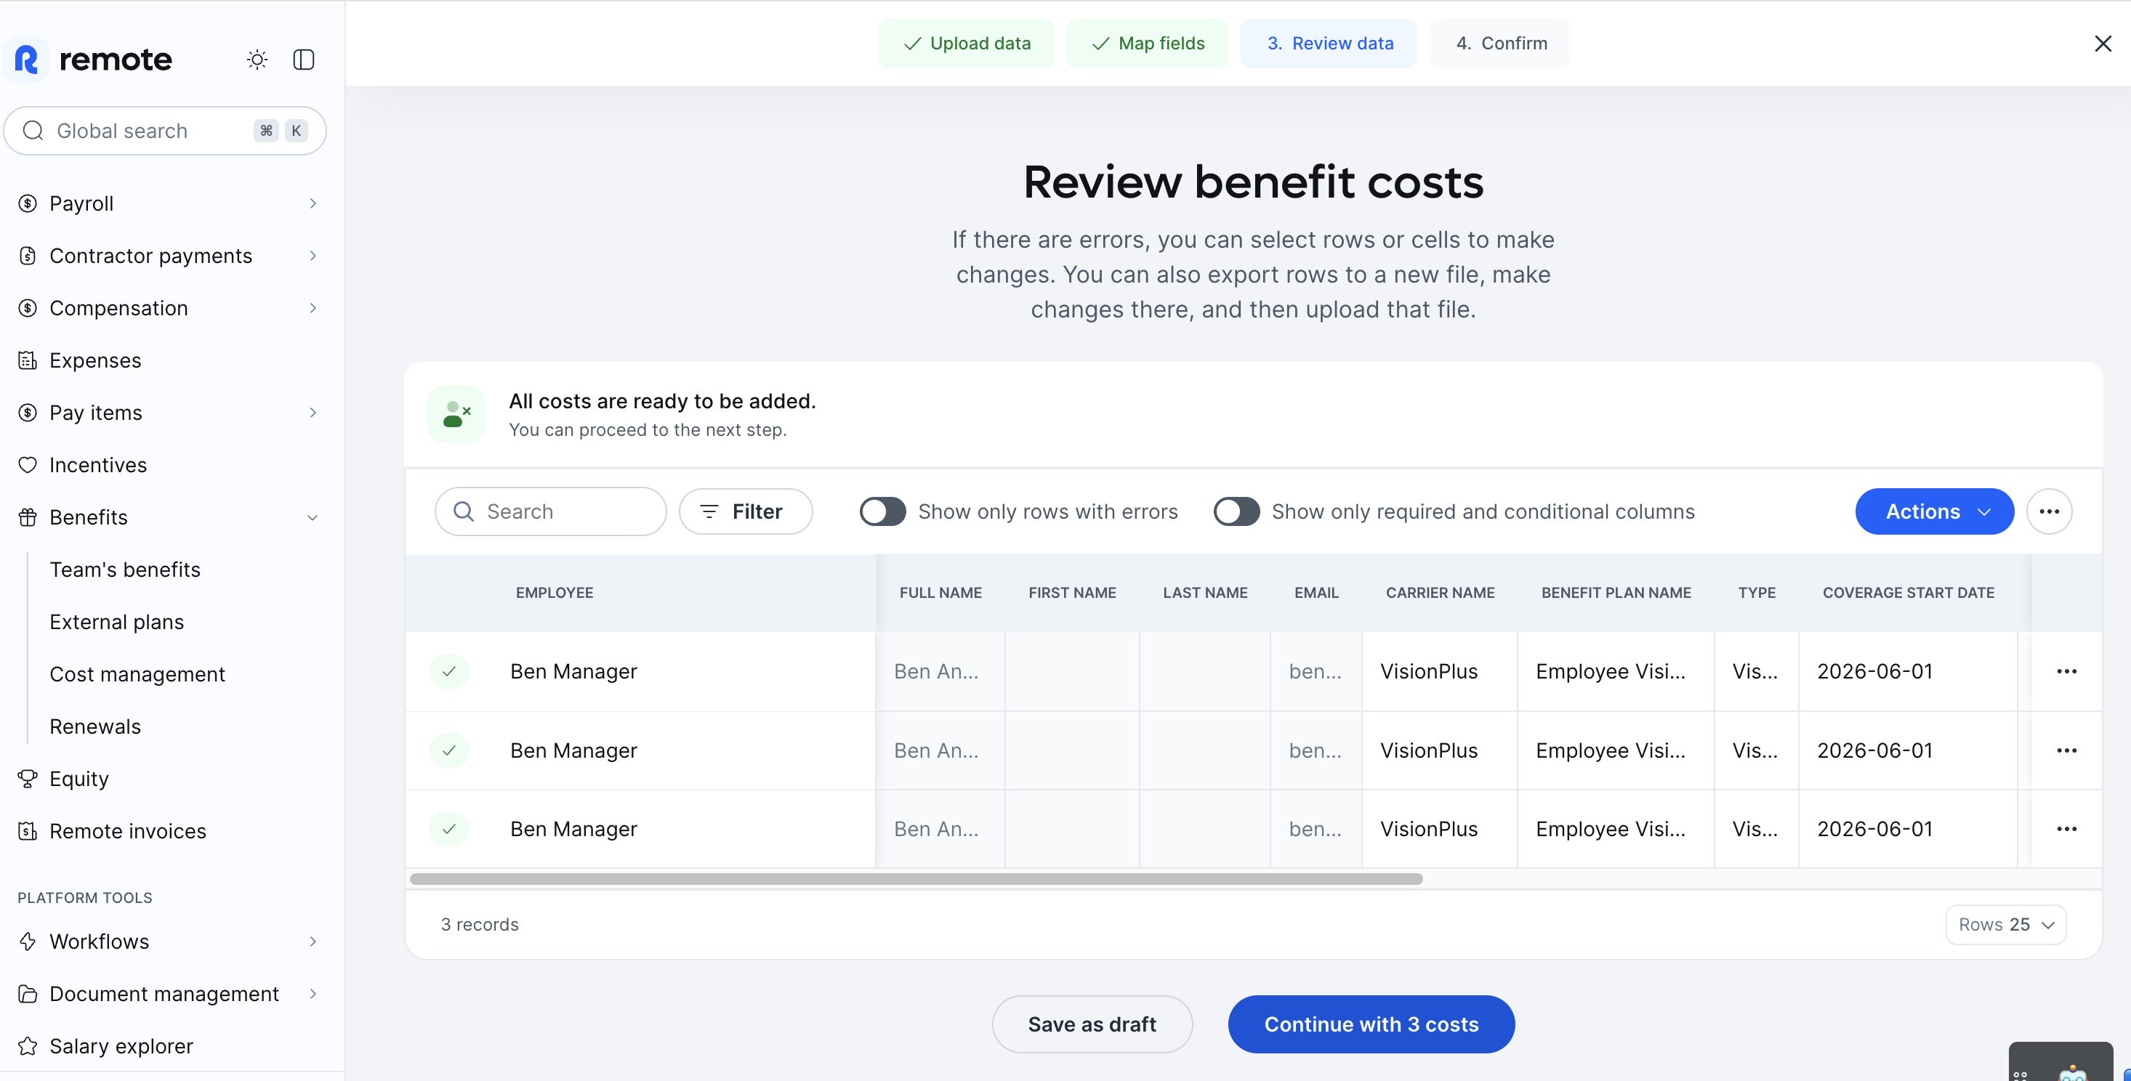Expand the Payroll menu chevron
This screenshot has width=2131, height=1081.
pyautogui.click(x=313, y=203)
